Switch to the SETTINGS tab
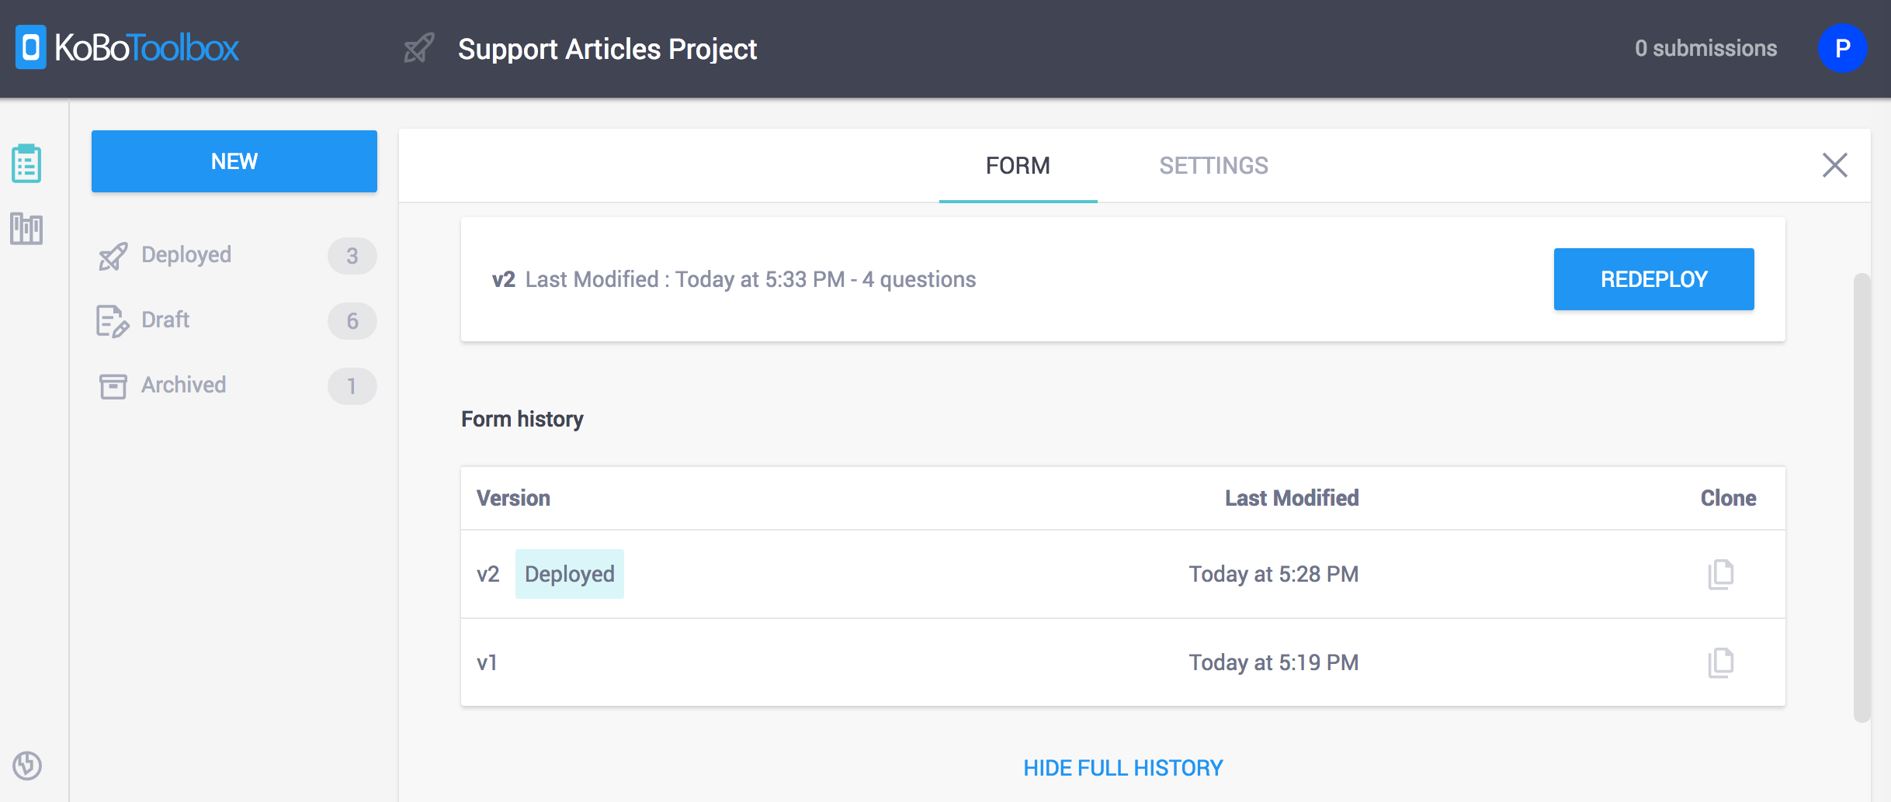The width and height of the screenshot is (1891, 802). point(1213,165)
